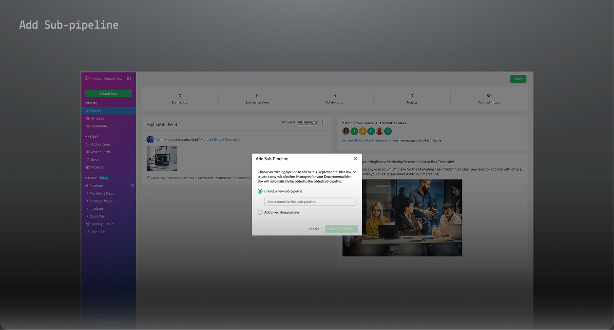
Task: Click the green C avatar
Action: pos(371,131)
